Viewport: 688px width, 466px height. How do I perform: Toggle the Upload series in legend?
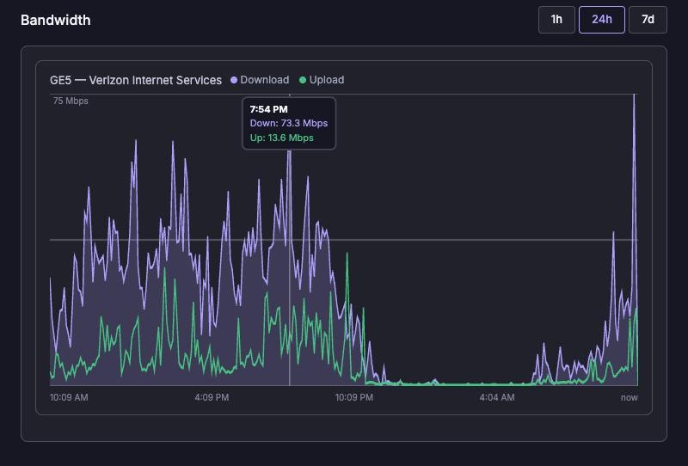[x=322, y=80]
